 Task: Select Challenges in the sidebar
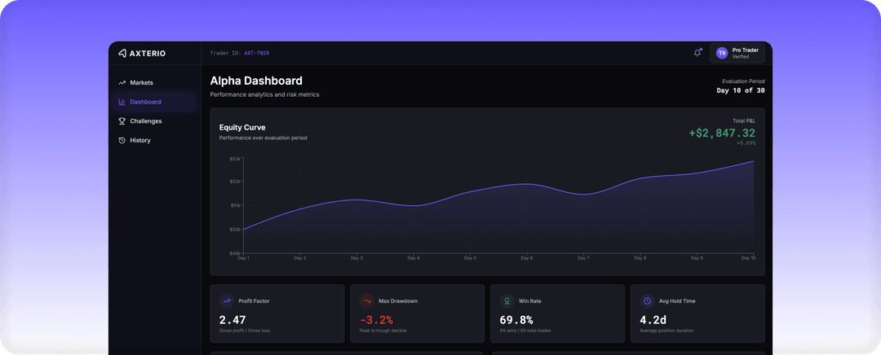click(x=145, y=121)
